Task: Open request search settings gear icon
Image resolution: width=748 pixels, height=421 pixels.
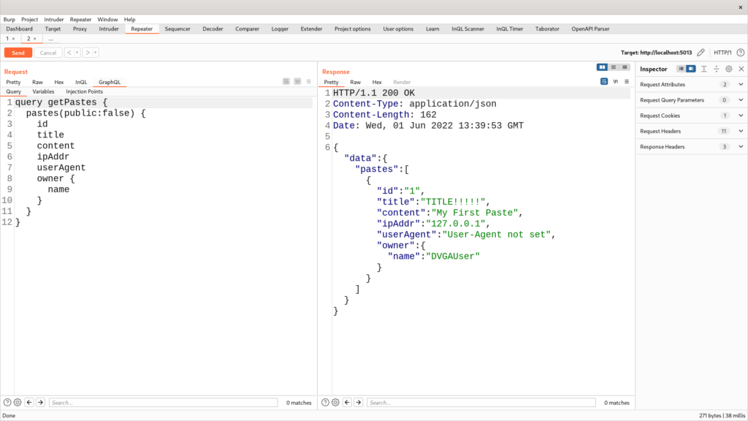Action: point(18,402)
